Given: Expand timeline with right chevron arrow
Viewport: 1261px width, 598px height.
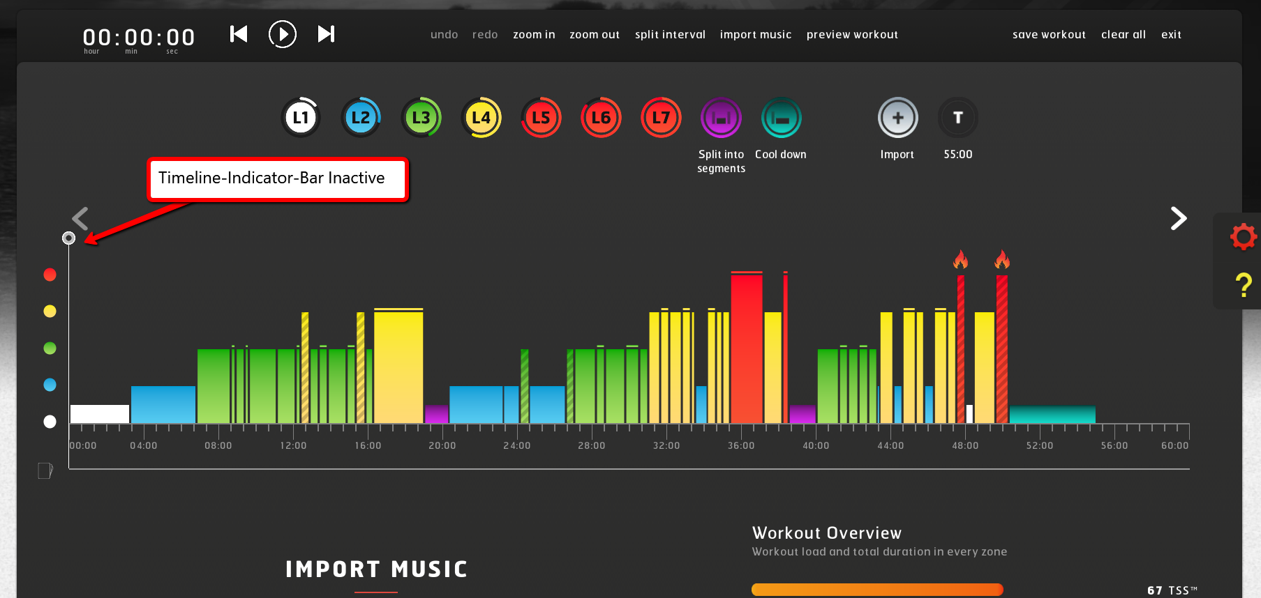Looking at the screenshot, I should point(1178,219).
